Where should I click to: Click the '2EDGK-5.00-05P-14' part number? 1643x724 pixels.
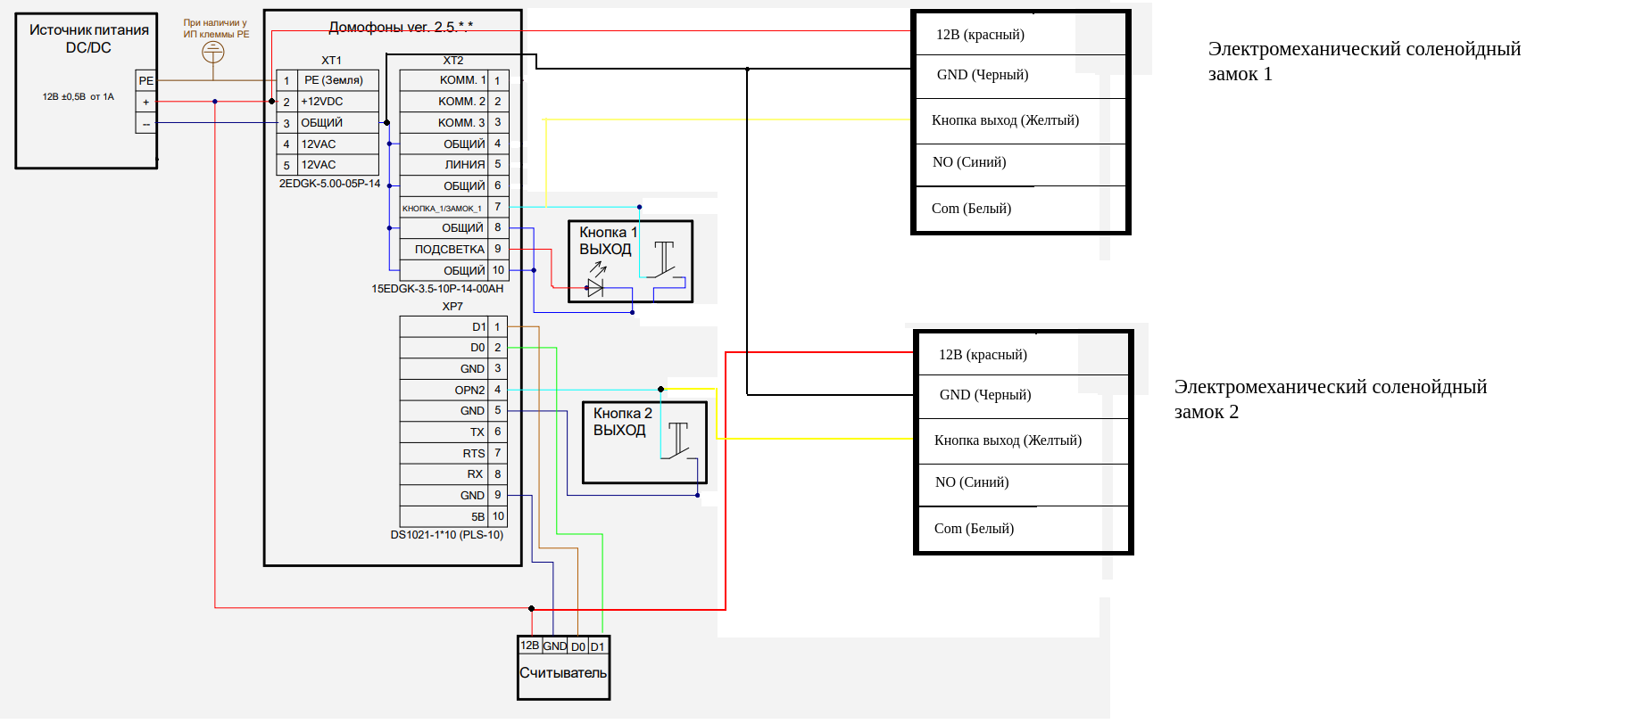329,184
